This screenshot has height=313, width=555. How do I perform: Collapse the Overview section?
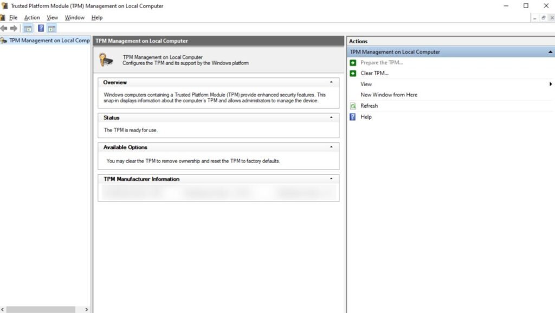331,83
